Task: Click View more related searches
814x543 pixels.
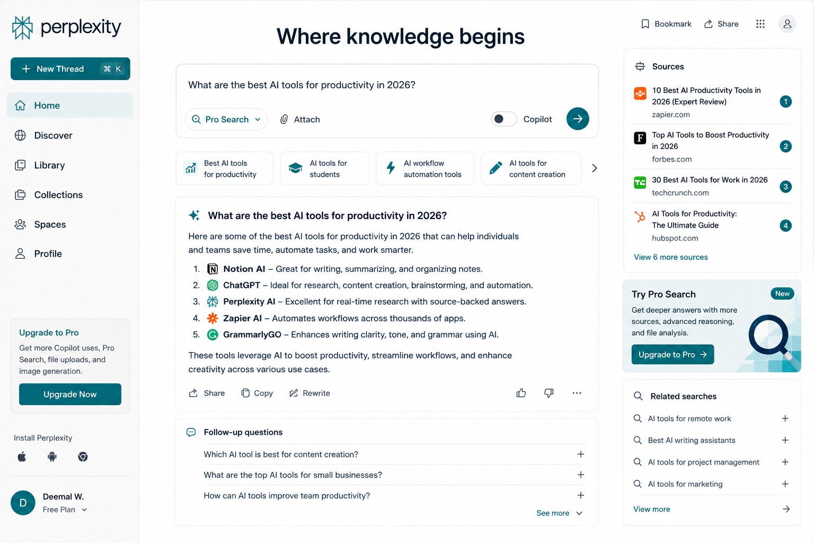Action: pyautogui.click(x=712, y=509)
